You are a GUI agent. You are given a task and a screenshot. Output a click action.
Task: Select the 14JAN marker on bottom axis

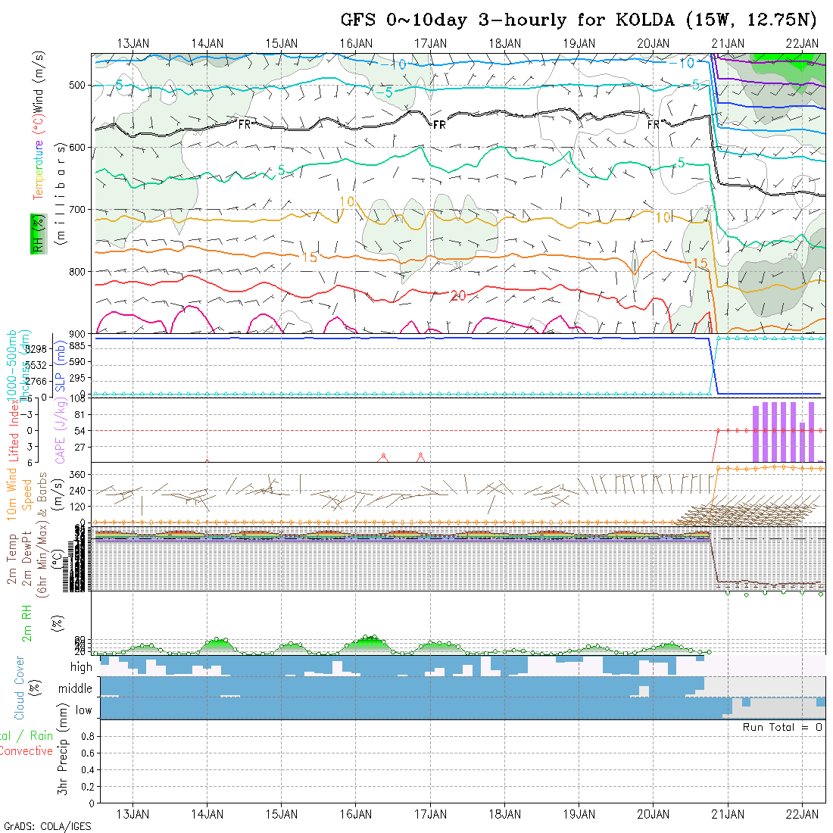pos(207,814)
